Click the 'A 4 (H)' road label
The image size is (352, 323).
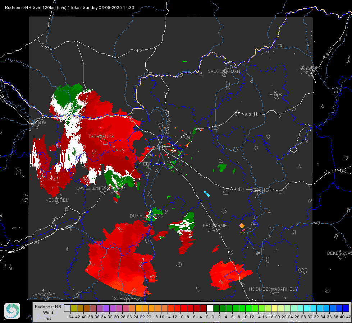pyautogui.click(x=237, y=189)
